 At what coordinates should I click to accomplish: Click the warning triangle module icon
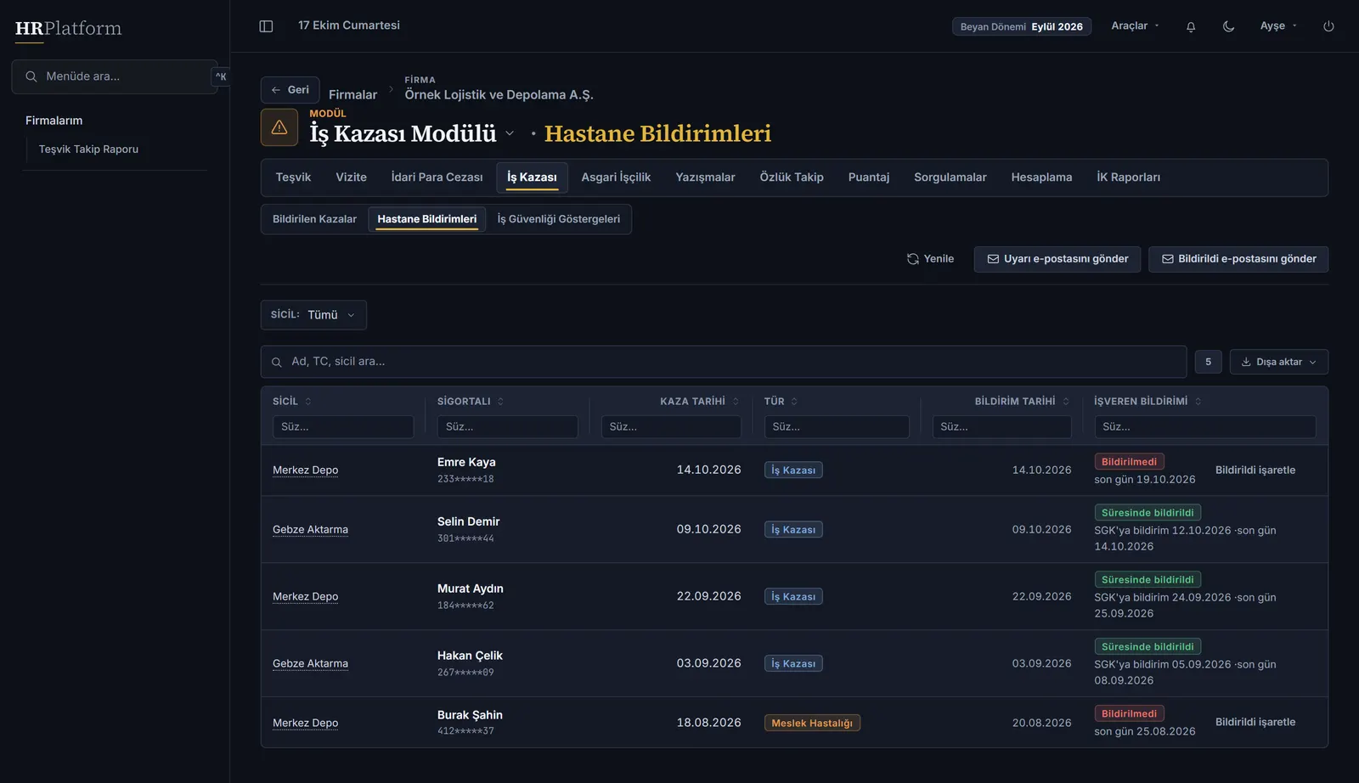point(279,127)
